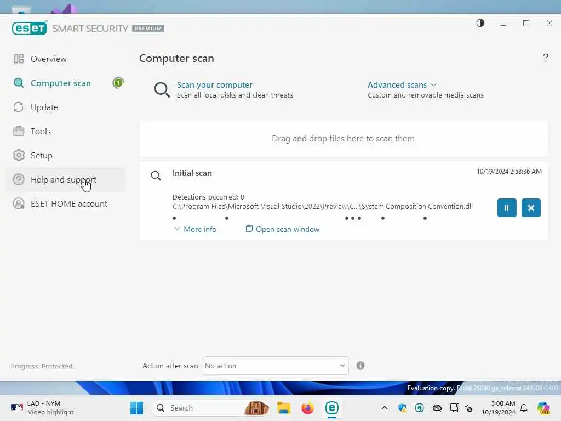Click the scan timestamp 10/19/2024 2:58:36 AM
Image resolution: width=561 pixels, height=421 pixels.
(509, 172)
